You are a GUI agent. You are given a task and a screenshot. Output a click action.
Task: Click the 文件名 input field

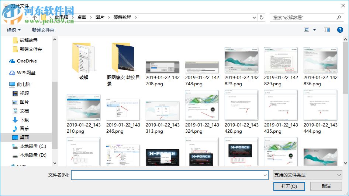[167, 175]
